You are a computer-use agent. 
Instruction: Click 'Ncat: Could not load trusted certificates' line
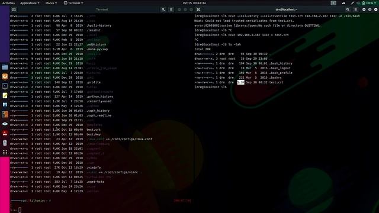click(x=244, y=21)
